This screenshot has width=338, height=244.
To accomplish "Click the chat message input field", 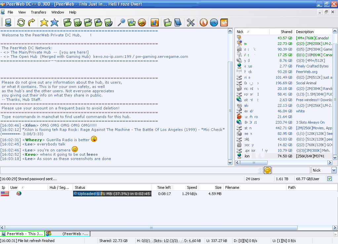I will pyautogui.click(x=129, y=170).
